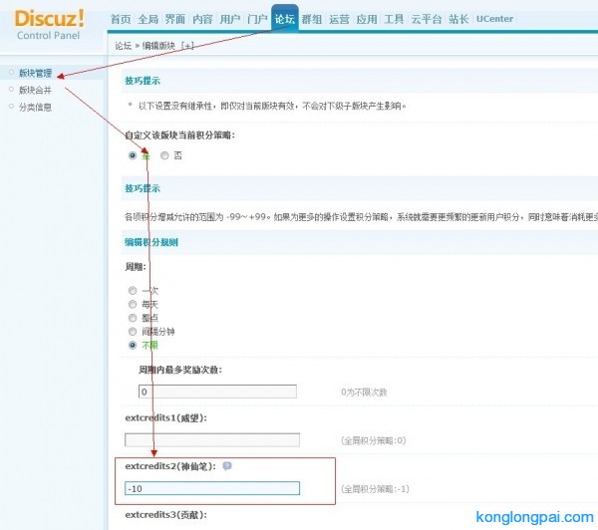This screenshot has width=598, height=530.
Task: Open the 论坛 tab in top navigation
Action: [284, 19]
